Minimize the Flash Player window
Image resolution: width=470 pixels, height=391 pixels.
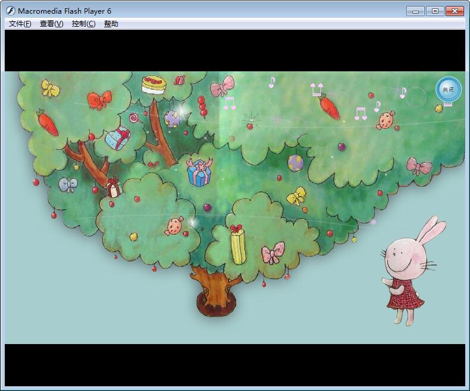point(415,11)
